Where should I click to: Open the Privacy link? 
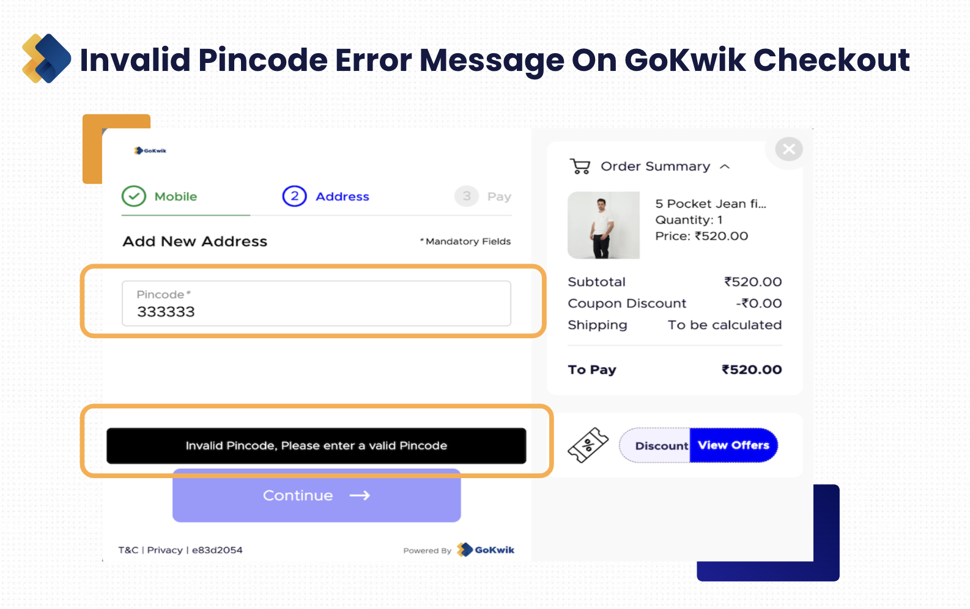click(x=165, y=550)
